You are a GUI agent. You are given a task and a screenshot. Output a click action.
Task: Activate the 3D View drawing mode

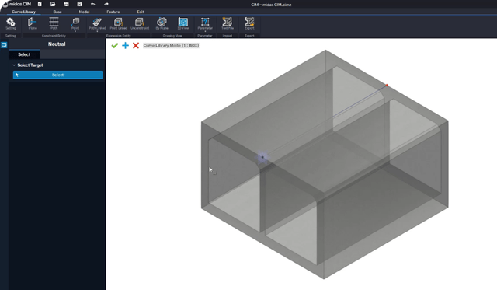pos(183,23)
